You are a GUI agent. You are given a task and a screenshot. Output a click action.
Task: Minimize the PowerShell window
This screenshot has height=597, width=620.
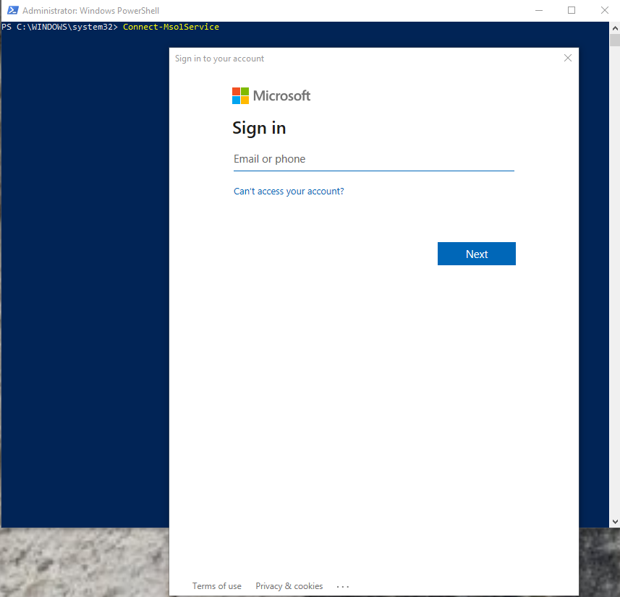[538, 10]
